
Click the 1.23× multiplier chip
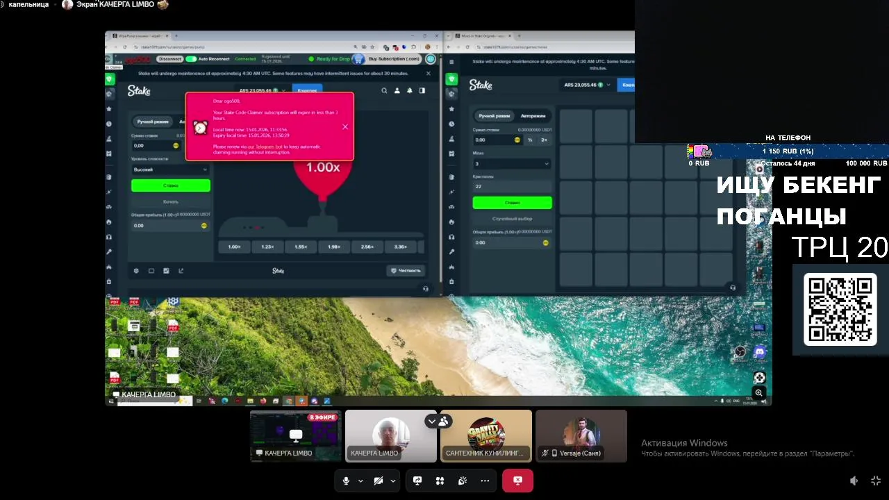(x=267, y=247)
